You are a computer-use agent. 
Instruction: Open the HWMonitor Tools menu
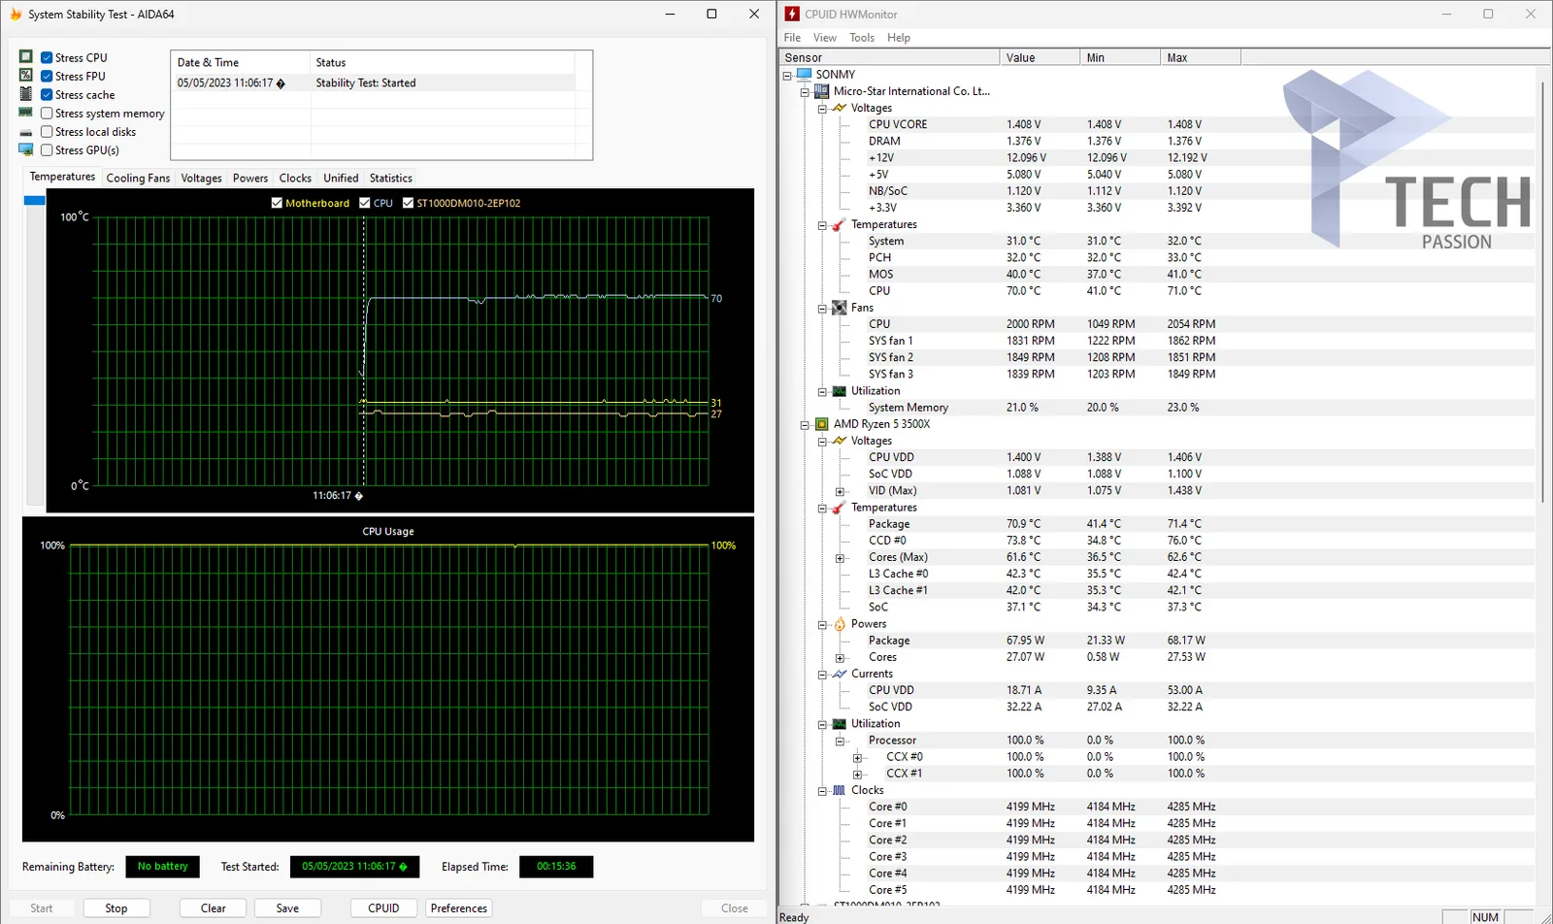click(x=862, y=38)
